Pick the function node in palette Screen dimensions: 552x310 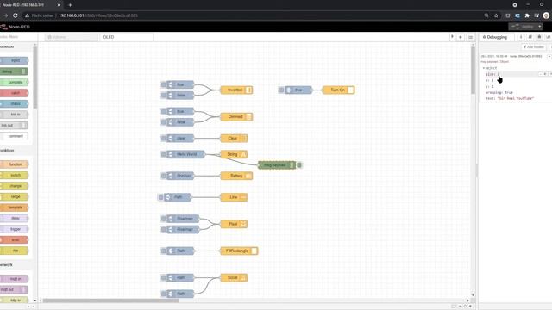coord(14,164)
